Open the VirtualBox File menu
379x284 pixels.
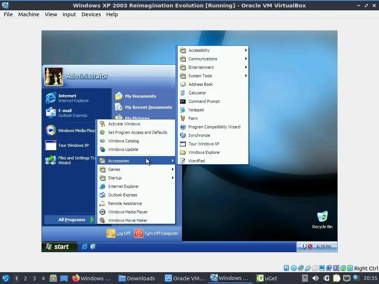(8, 14)
